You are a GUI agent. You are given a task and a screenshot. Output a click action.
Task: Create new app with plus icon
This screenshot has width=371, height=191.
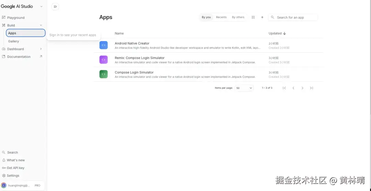pos(262,17)
